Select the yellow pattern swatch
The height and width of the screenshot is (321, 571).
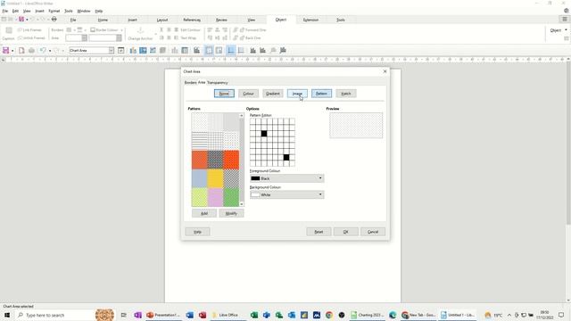pyautogui.click(x=215, y=178)
